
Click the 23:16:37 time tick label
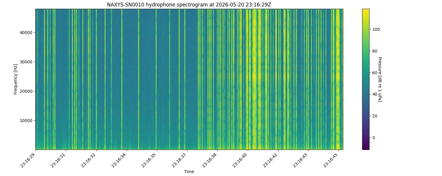click(x=180, y=160)
